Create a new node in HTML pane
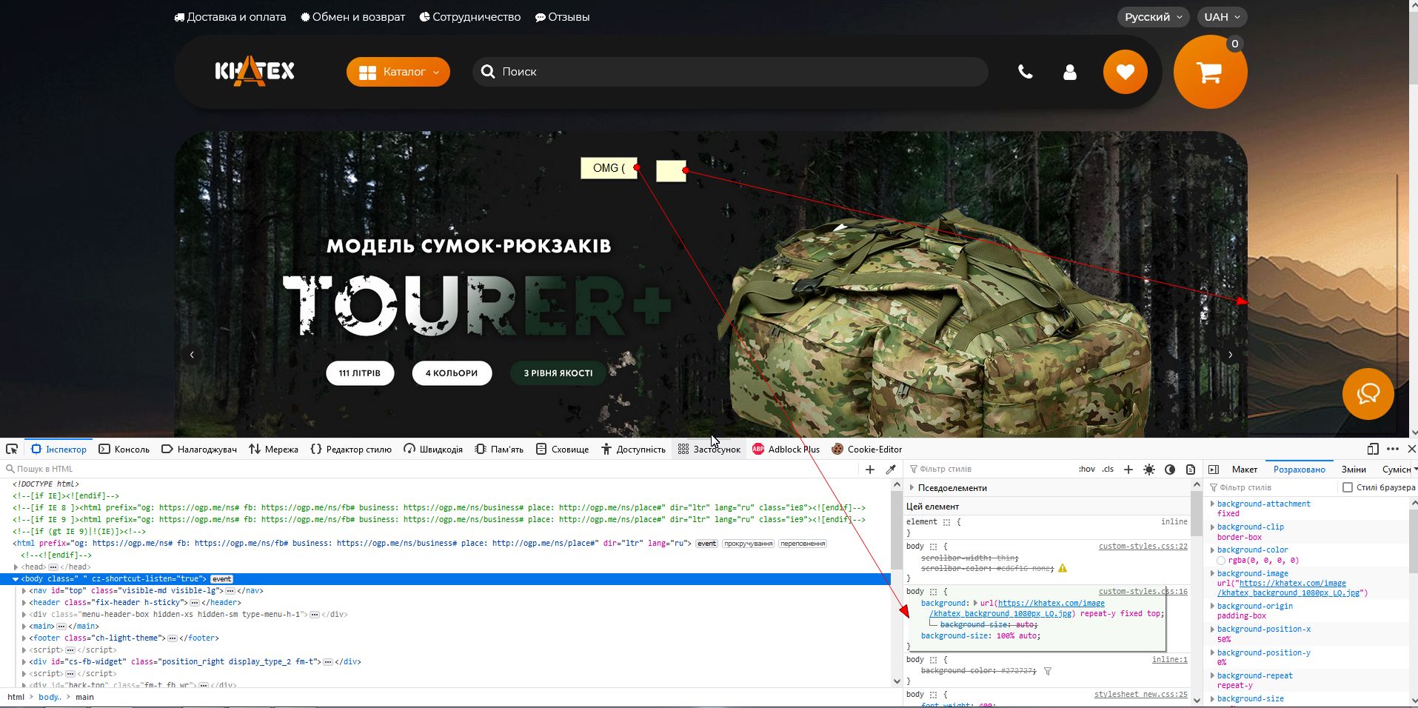The width and height of the screenshot is (1418, 708). (870, 469)
